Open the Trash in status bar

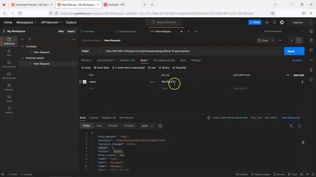(x=293, y=175)
